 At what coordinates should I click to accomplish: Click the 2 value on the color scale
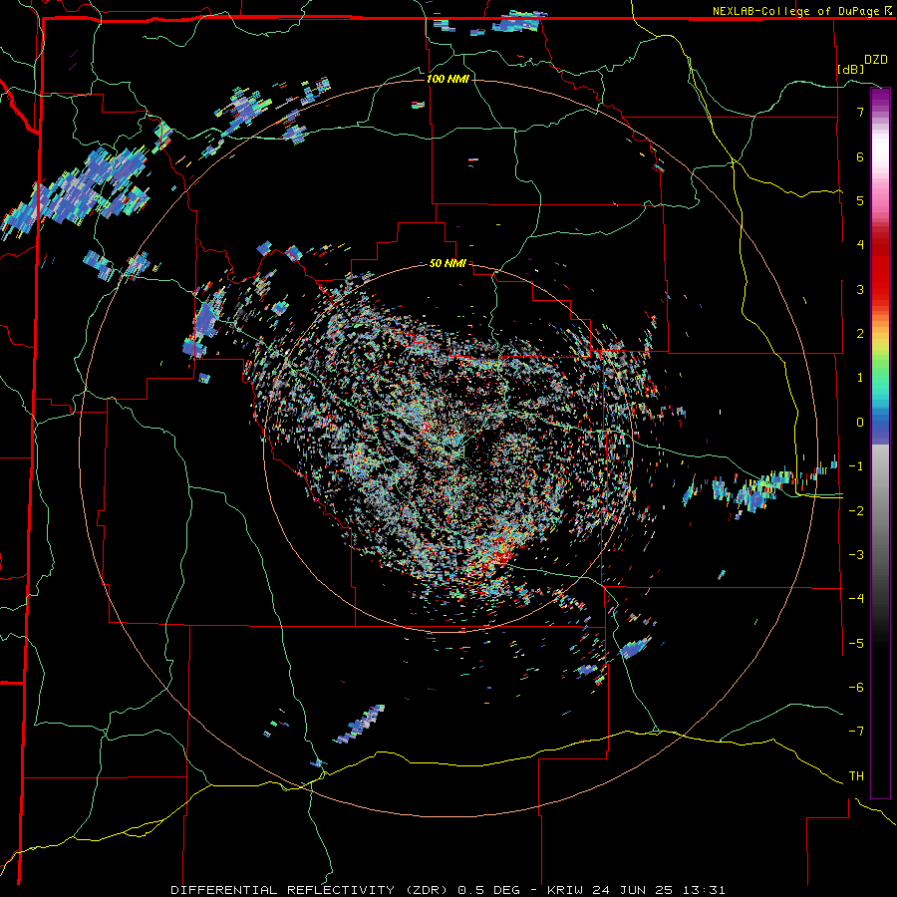[x=860, y=334]
